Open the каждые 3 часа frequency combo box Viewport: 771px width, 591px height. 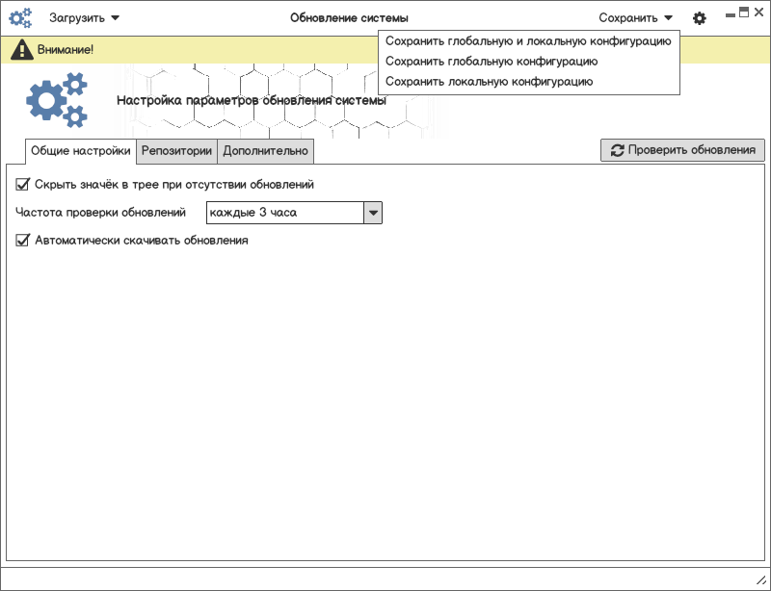tap(294, 213)
